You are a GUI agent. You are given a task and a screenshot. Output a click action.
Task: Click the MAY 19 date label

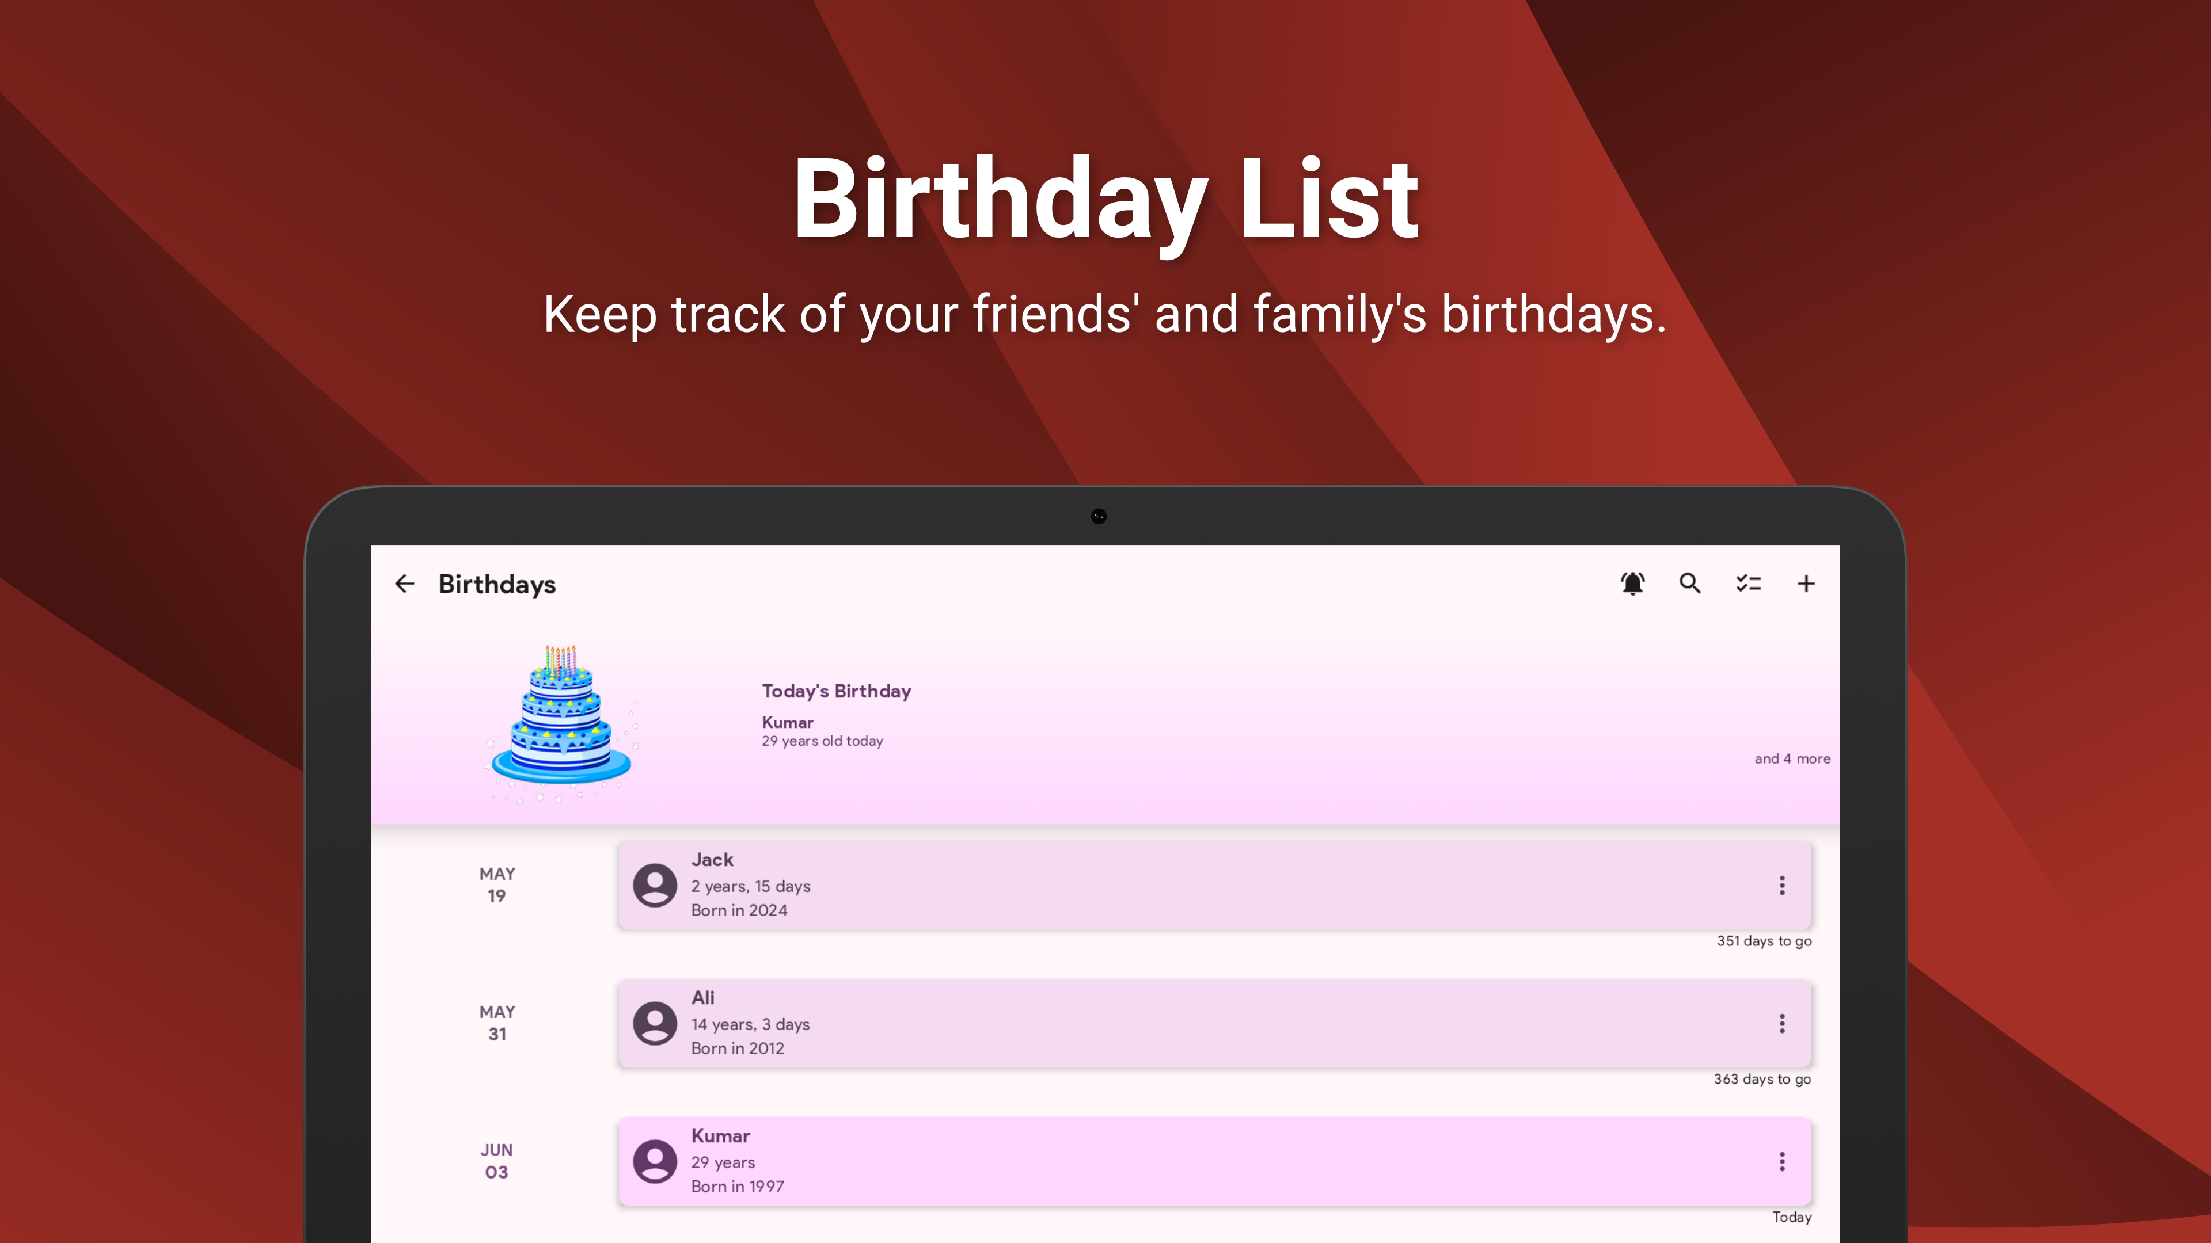pyautogui.click(x=497, y=884)
